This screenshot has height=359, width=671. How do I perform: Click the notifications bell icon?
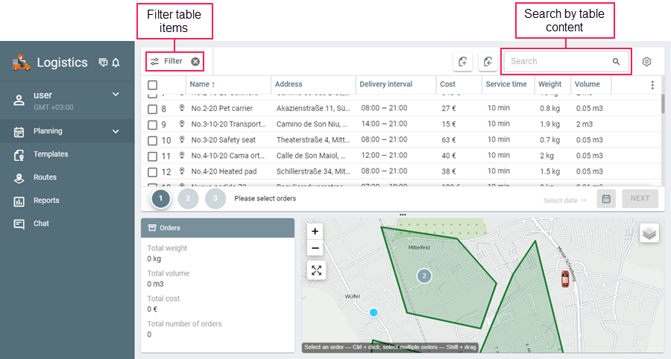click(x=116, y=63)
